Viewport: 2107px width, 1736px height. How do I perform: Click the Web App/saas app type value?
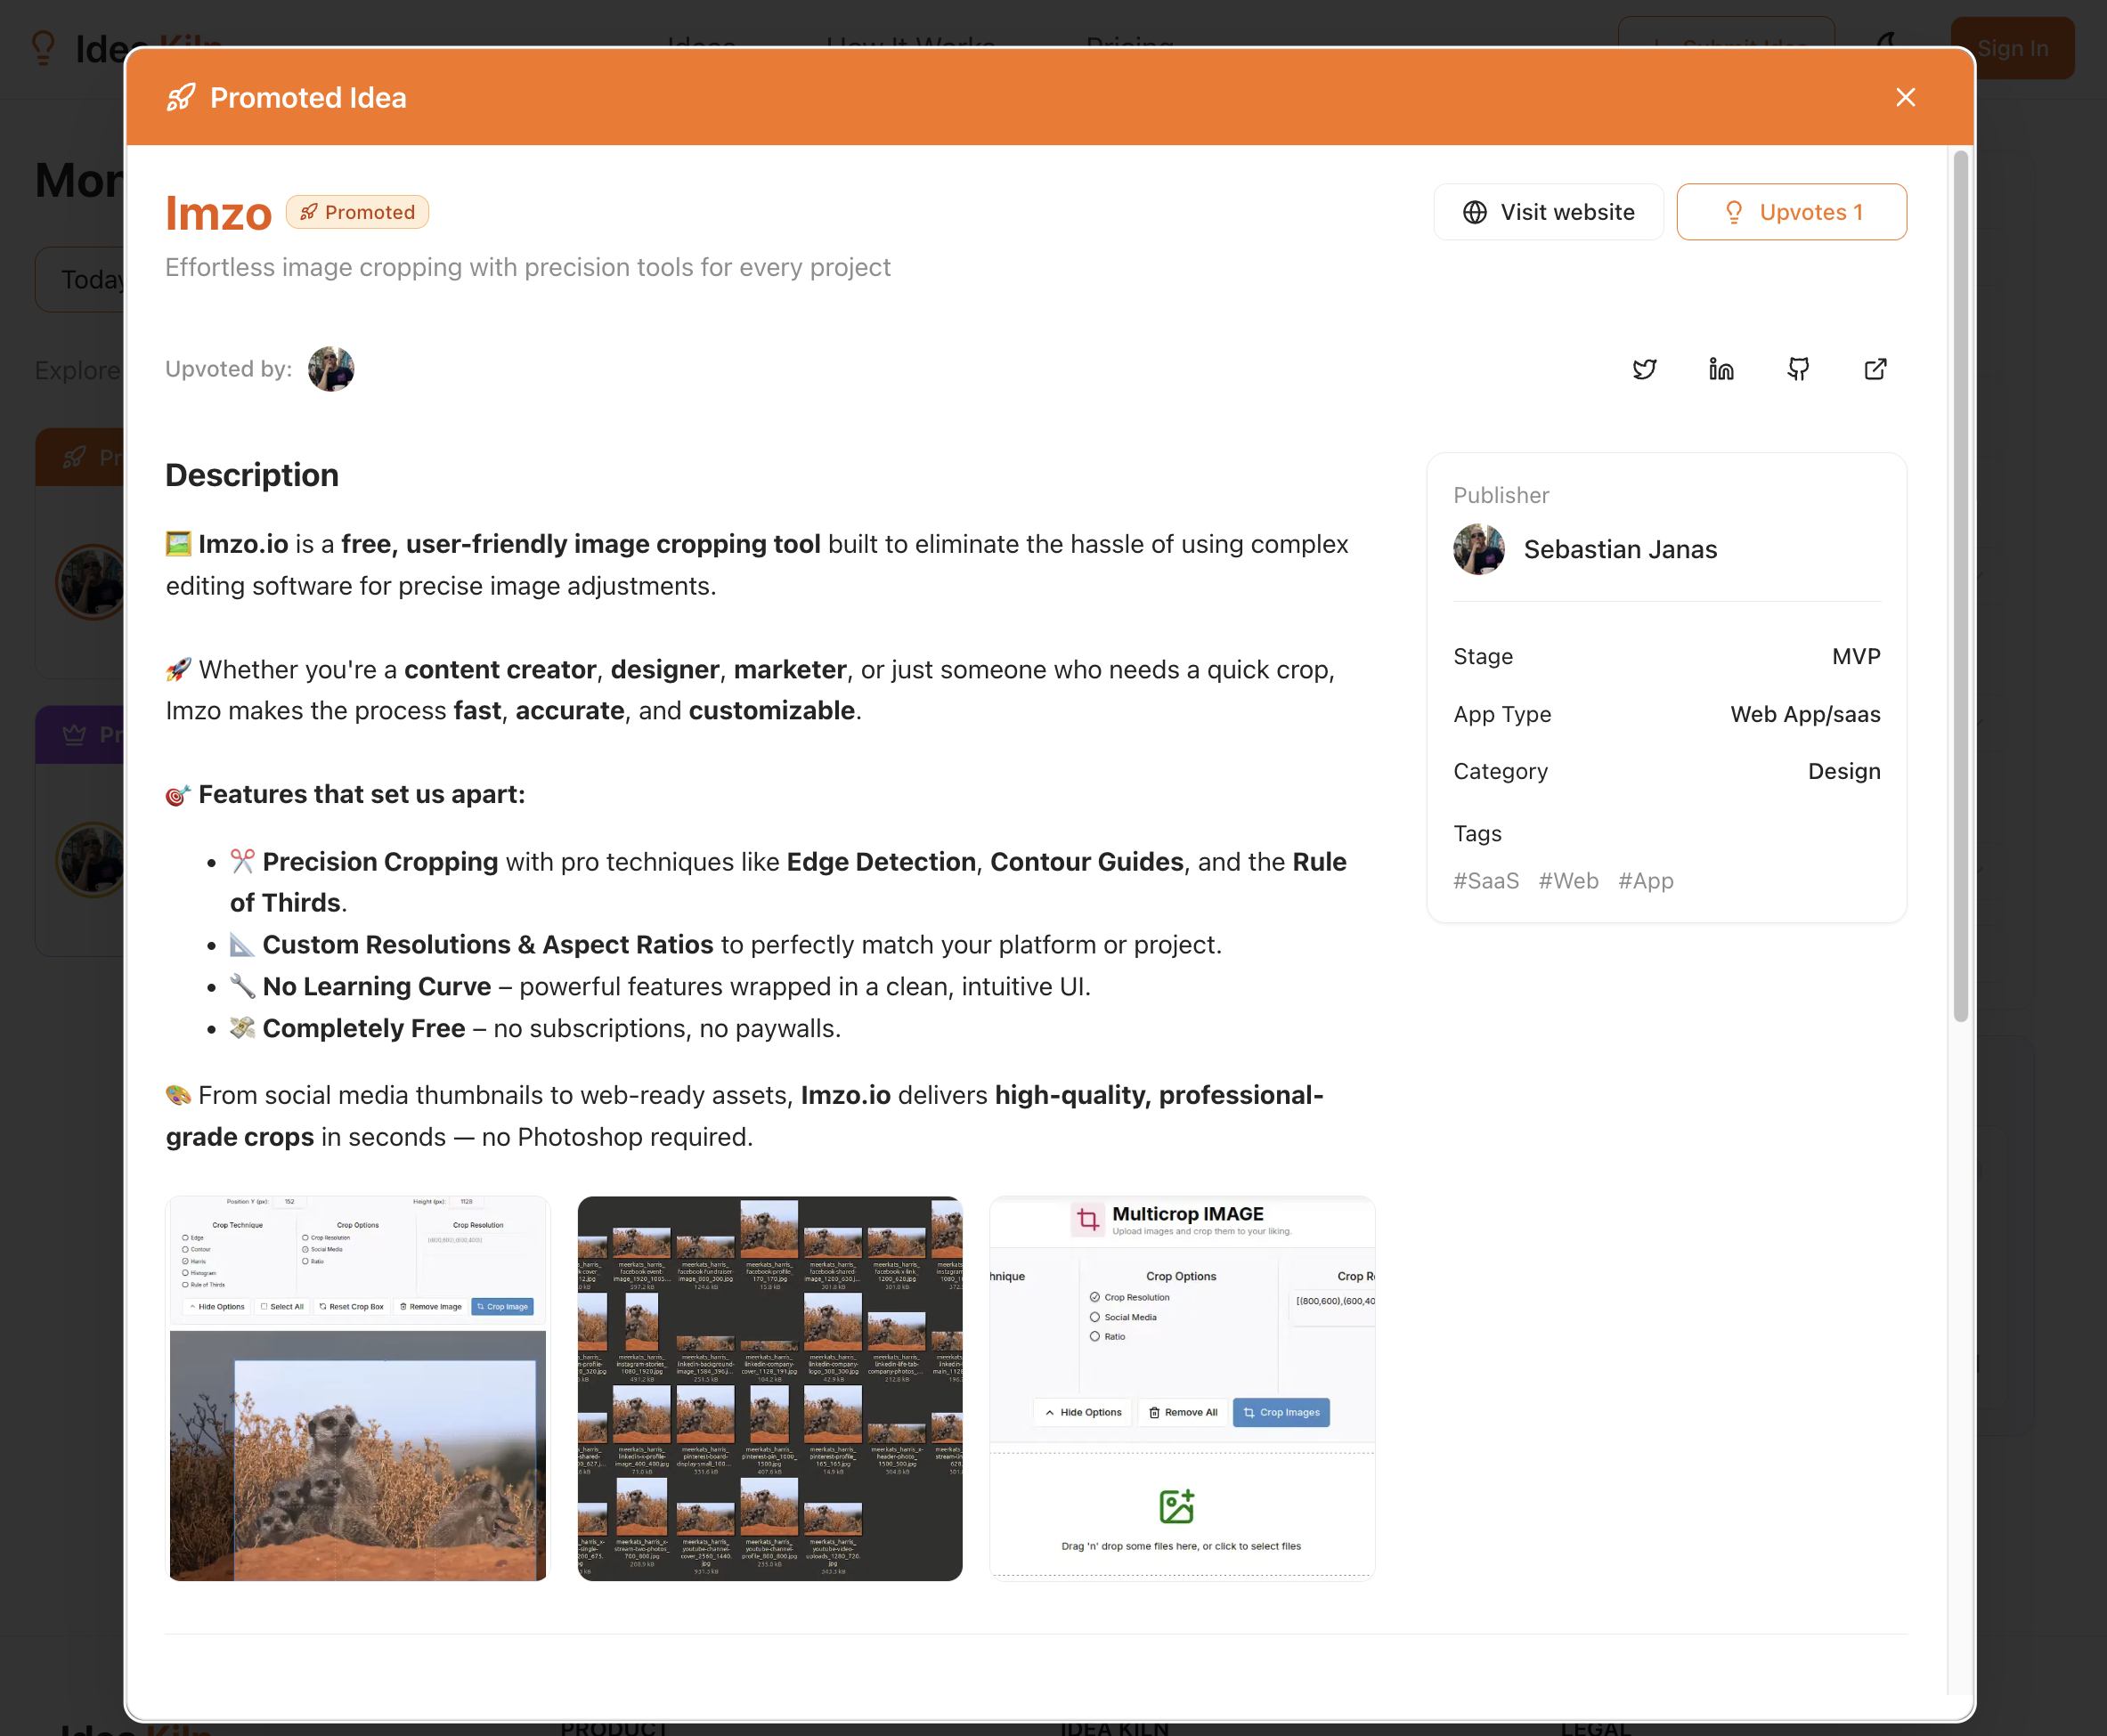point(1805,714)
